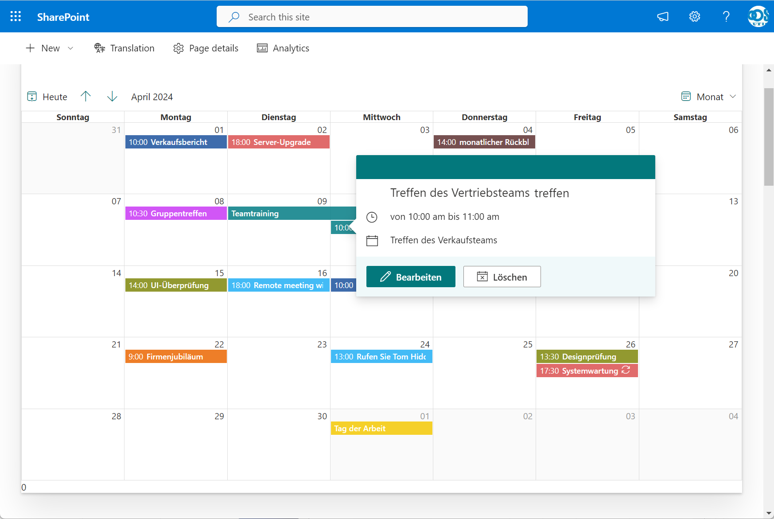774x519 pixels.
Task: Click the scrollbar up arrow
Action: click(x=769, y=70)
